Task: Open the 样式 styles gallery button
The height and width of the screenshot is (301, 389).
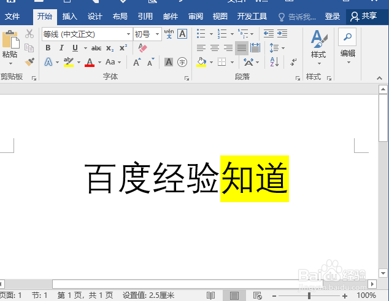Action: click(319, 47)
